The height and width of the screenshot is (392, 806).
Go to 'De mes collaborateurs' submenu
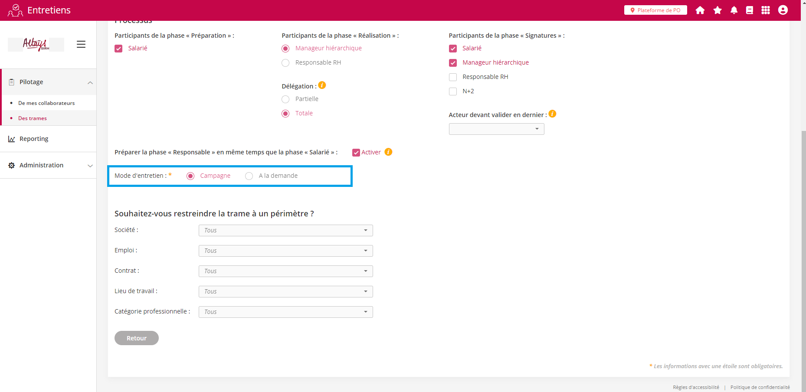coord(46,103)
